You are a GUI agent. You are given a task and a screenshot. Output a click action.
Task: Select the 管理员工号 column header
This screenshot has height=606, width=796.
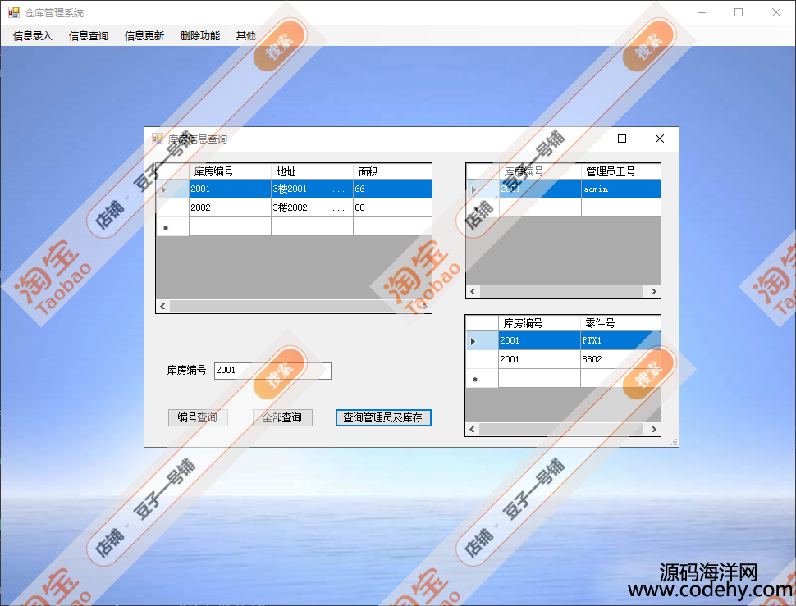coord(621,171)
